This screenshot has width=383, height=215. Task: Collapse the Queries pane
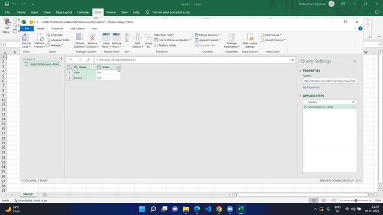[61, 59]
